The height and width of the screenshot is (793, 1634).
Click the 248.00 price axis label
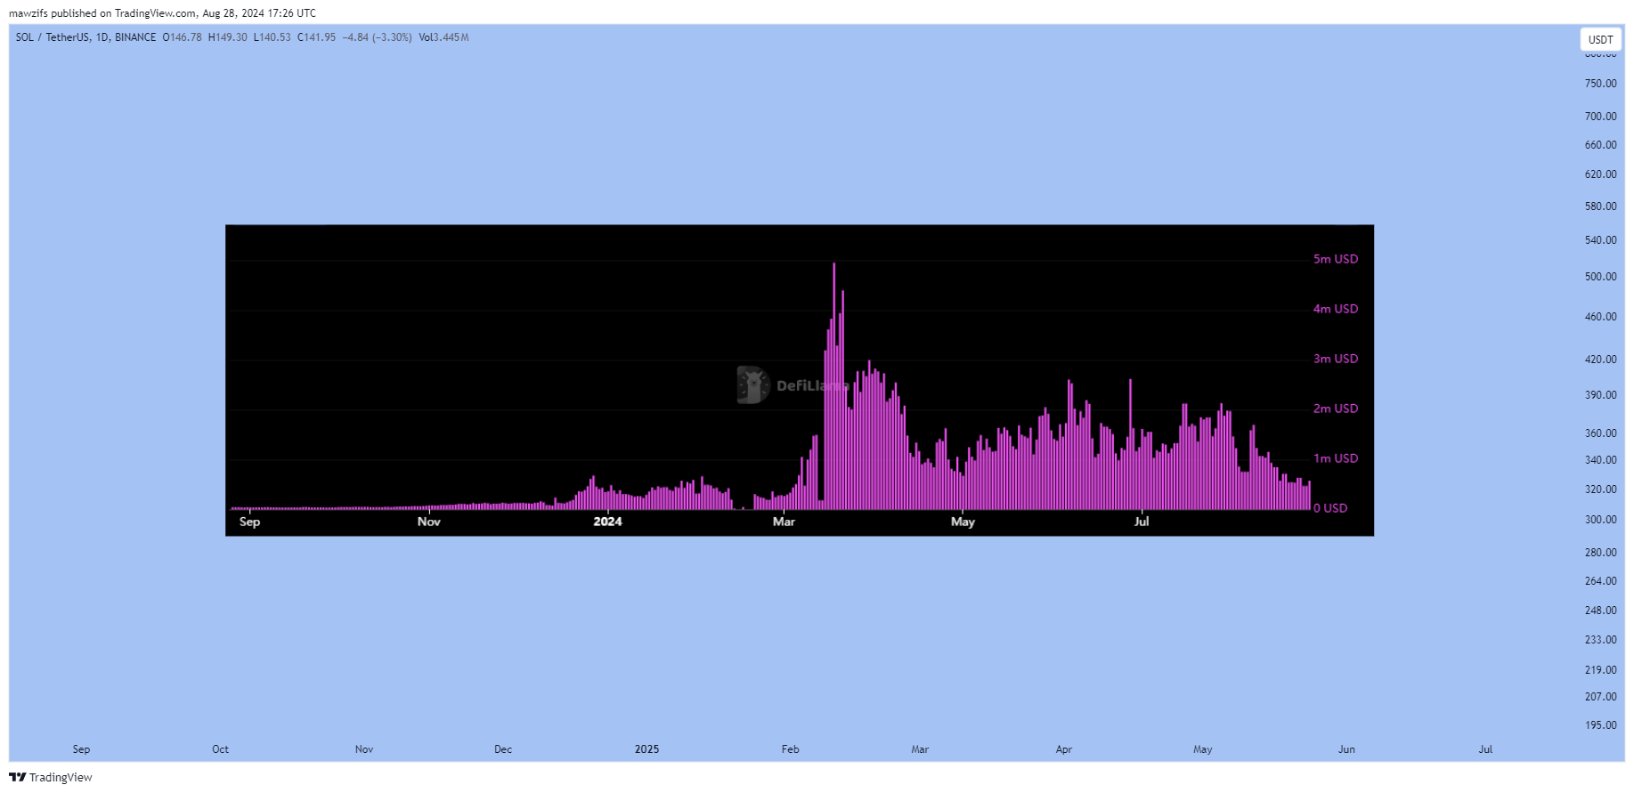tap(1600, 611)
